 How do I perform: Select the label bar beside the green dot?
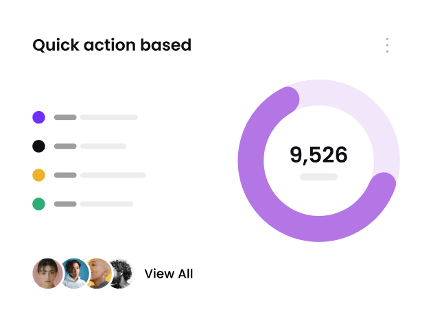pyautogui.click(x=106, y=204)
